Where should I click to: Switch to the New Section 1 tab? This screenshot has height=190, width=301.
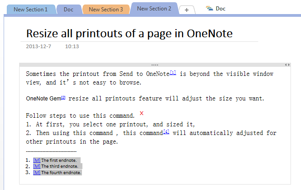[31, 10]
